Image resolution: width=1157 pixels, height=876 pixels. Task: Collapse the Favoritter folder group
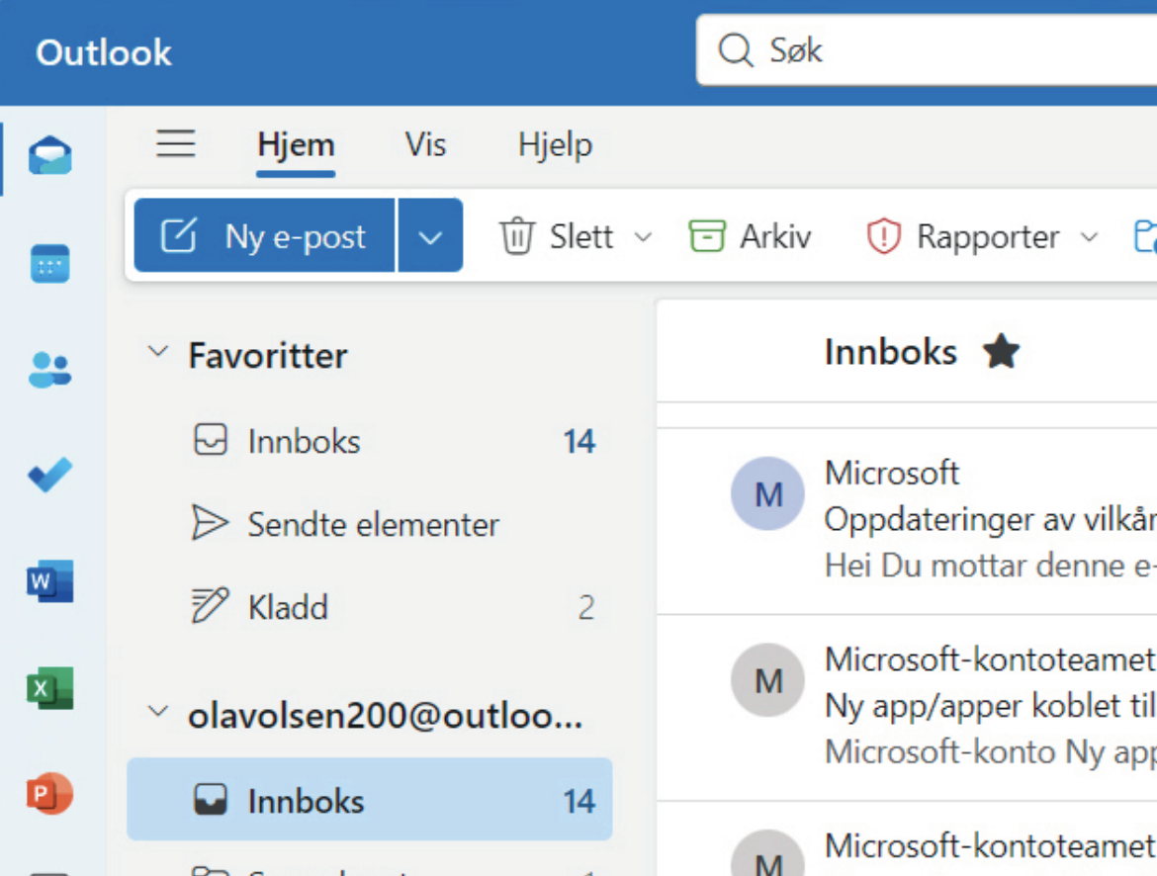click(157, 354)
